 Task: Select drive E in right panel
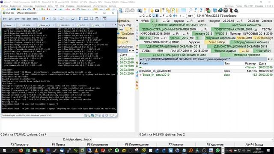155,16
